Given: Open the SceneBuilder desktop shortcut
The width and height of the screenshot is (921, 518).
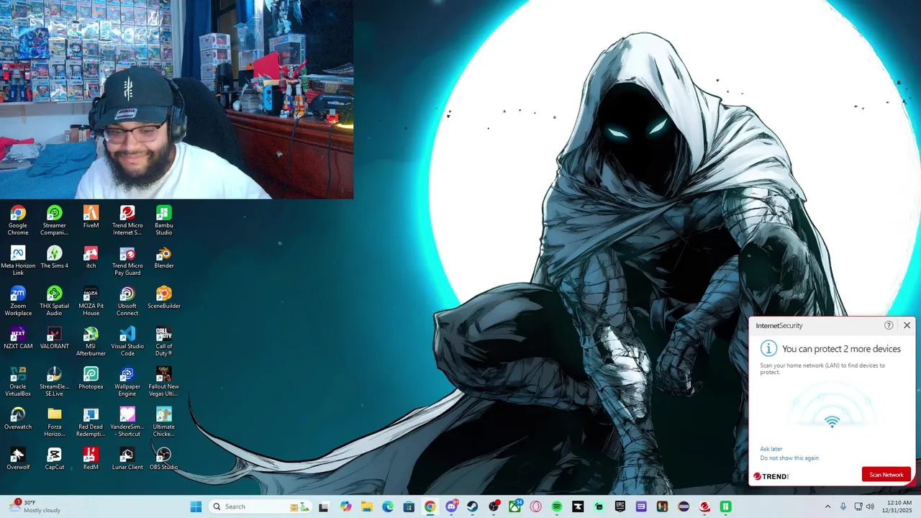Looking at the screenshot, I should [164, 297].
